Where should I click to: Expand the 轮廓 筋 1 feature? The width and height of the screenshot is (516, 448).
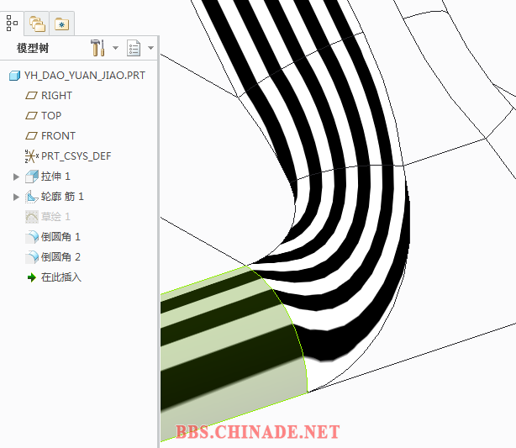tap(16, 197)
